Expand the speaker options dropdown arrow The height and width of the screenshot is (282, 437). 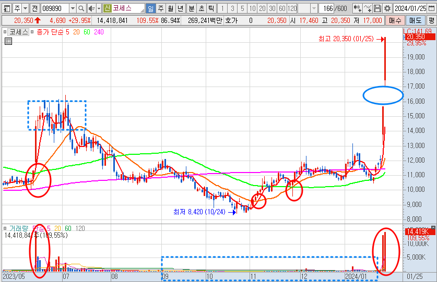(x=99, y=9)
